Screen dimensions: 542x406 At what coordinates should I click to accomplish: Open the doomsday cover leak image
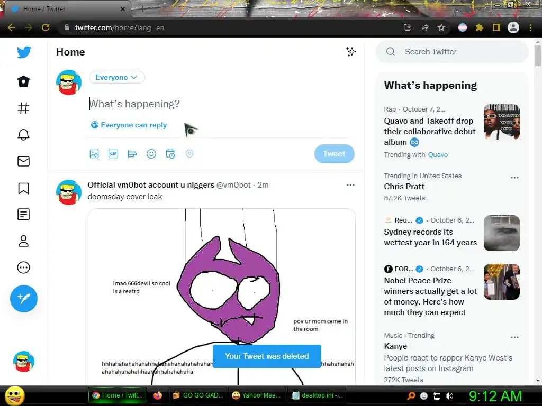point(222,297)
